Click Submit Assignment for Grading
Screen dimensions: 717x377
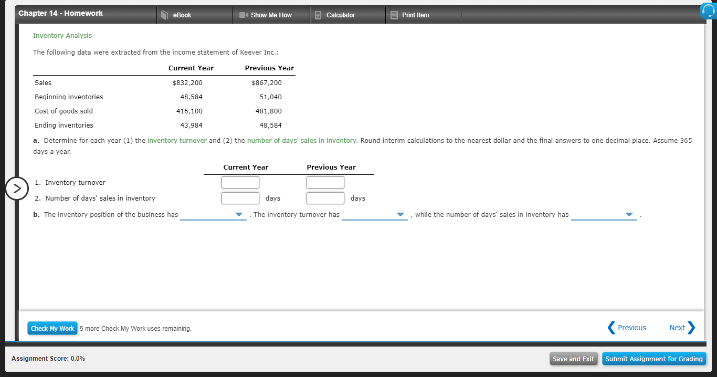point(654,359)
